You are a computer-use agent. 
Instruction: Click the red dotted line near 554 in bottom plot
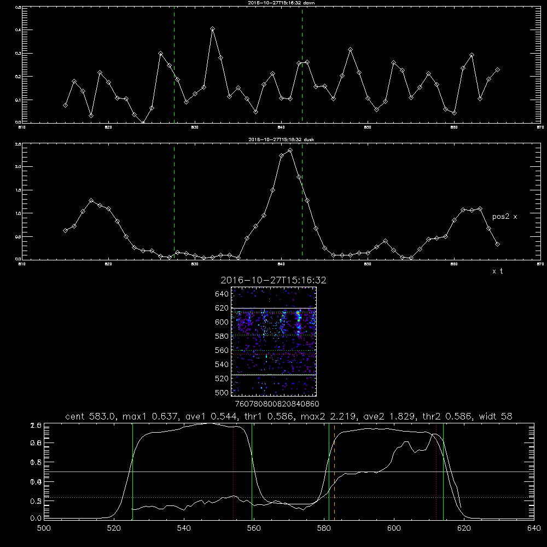(x=234, y=472)
